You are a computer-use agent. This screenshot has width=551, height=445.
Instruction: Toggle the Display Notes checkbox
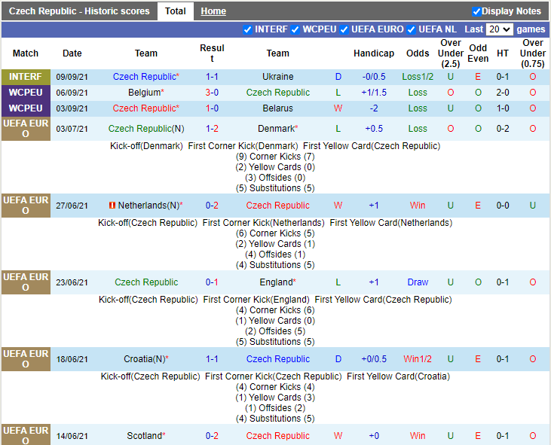click(x=476, y=11)
